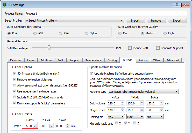Open the Y-Axis Homing dir dropdown

[135, 117]
